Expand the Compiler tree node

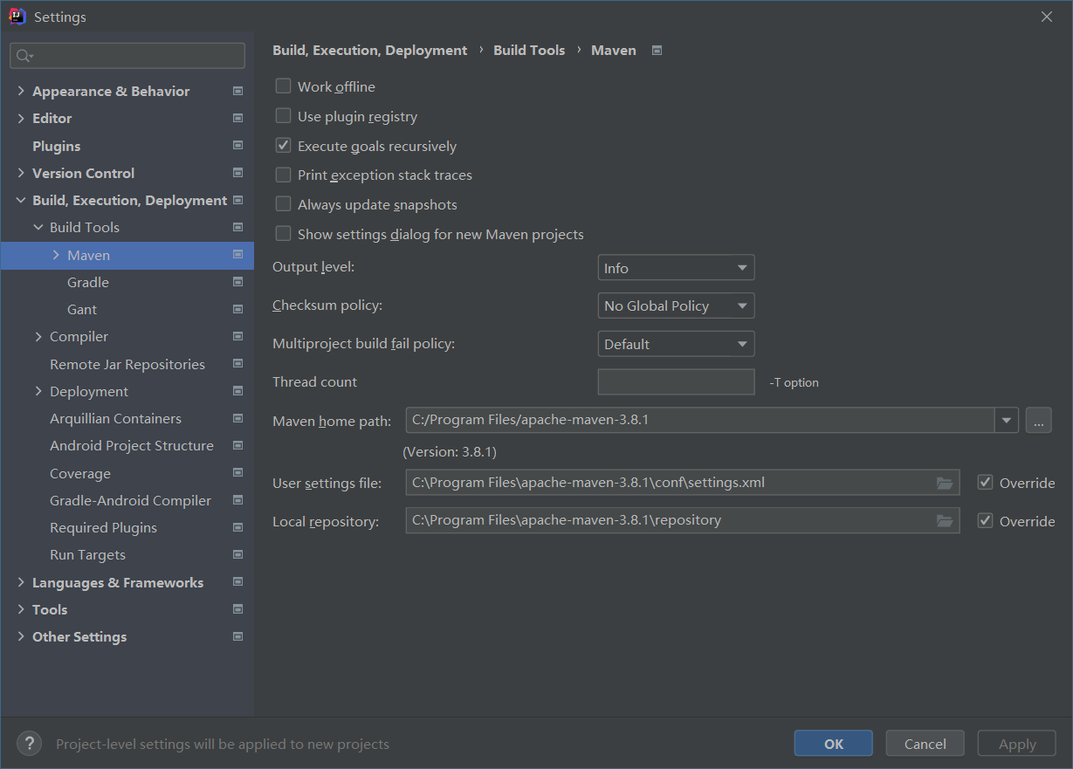(38, 336)
